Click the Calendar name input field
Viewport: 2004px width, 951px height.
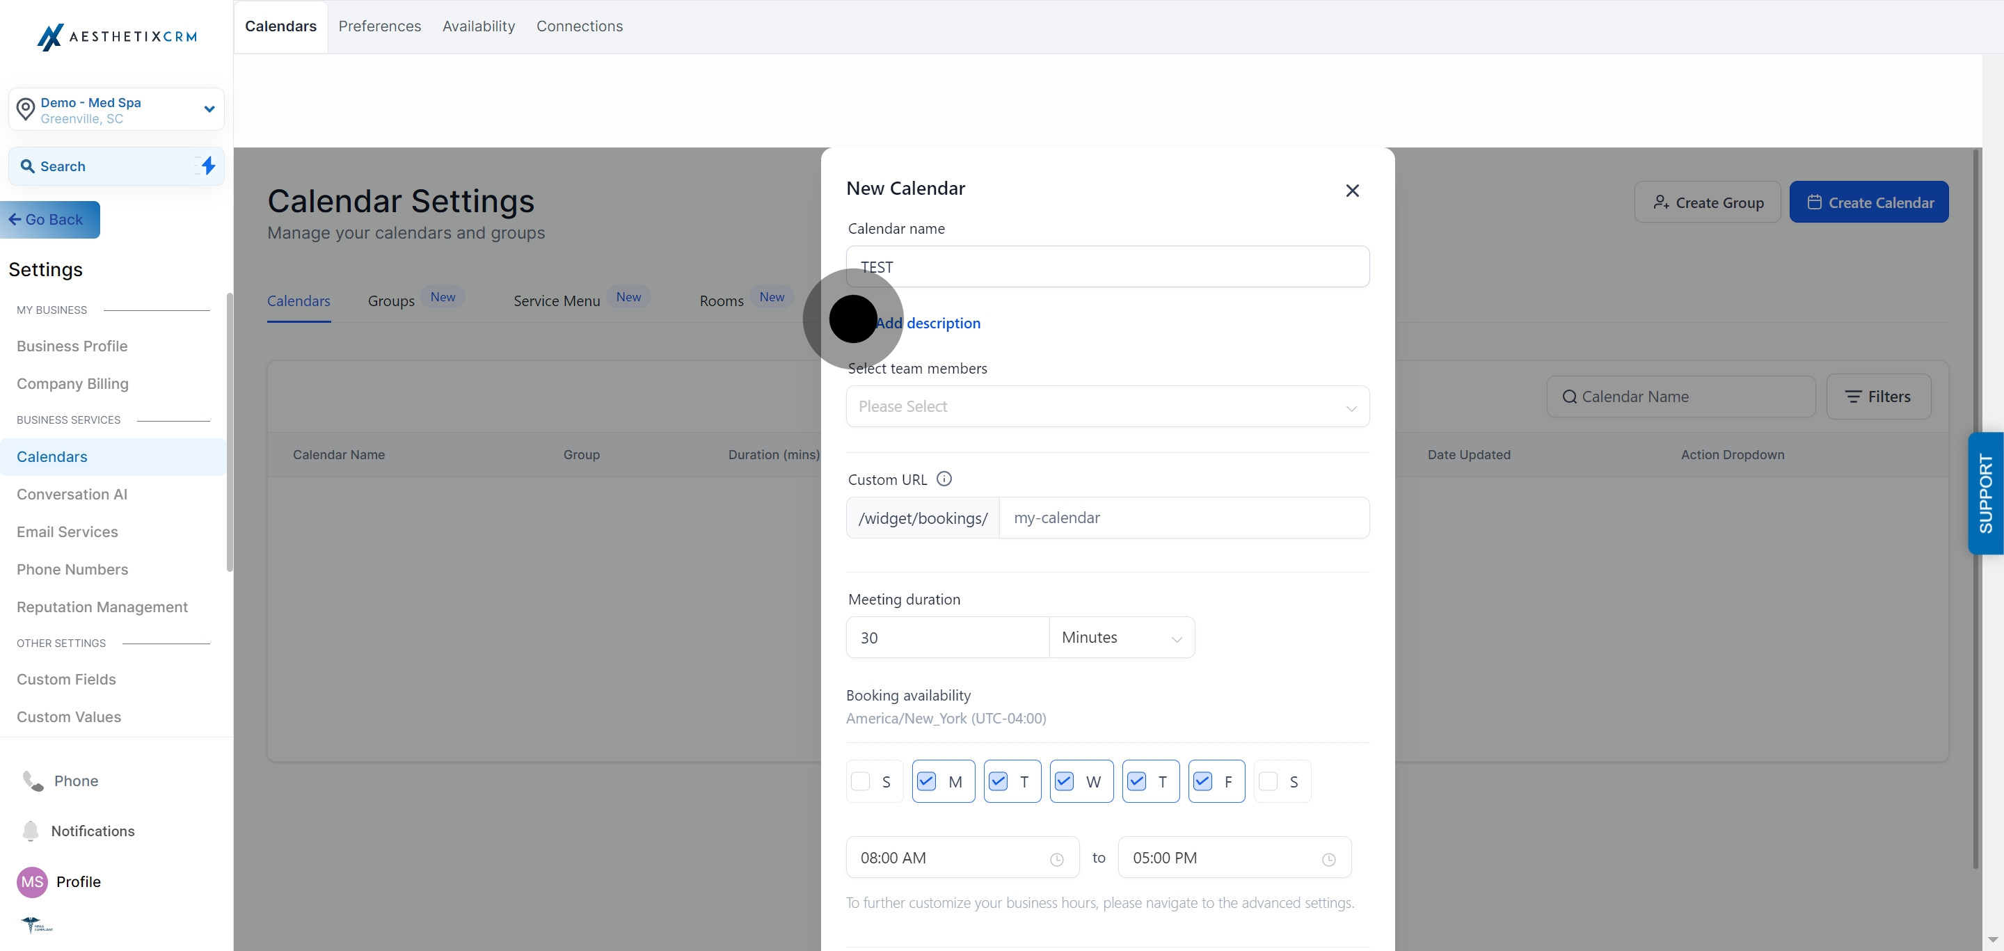(x=1107, y=266)
